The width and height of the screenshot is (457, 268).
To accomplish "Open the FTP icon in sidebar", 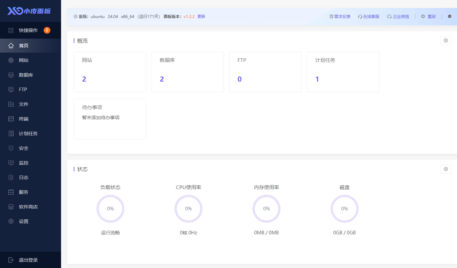I will [x=11, y=90].
